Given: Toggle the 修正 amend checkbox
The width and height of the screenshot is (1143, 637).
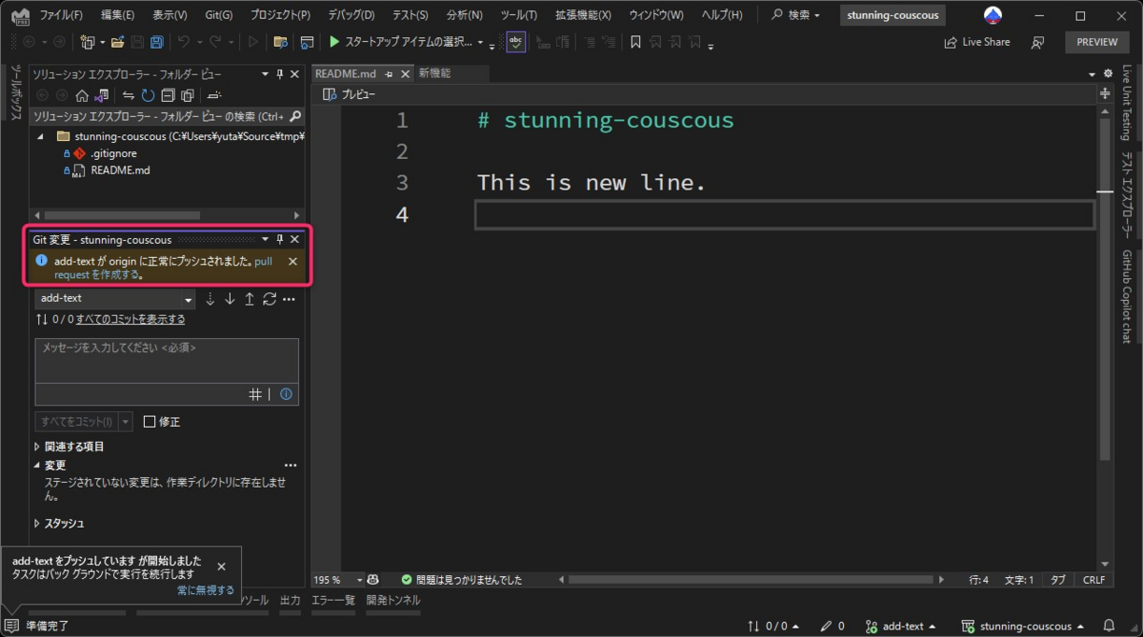Looking at the screenshot, I should [150, 422].
